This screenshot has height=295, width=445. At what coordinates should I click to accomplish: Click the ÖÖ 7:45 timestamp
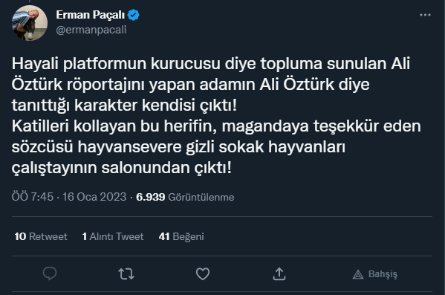point(33,197)
